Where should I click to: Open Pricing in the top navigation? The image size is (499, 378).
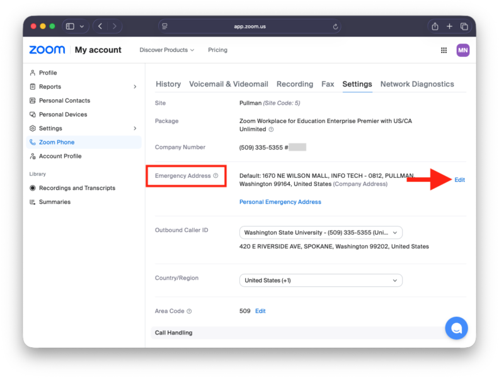[x=217, y=50]
